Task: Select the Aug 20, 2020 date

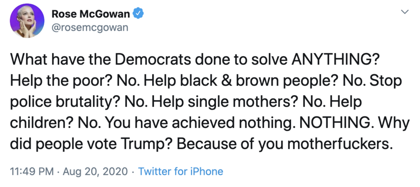Action: point(95,172)
